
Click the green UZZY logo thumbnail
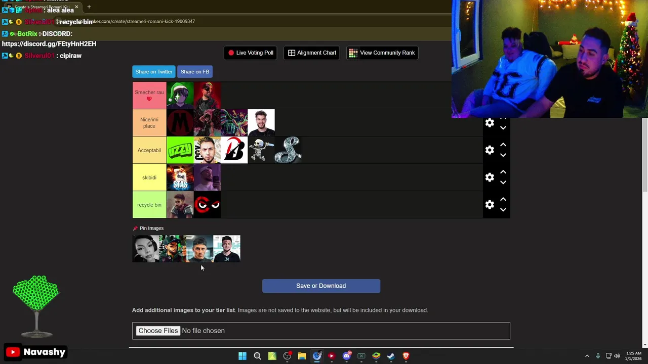(180, 150)
